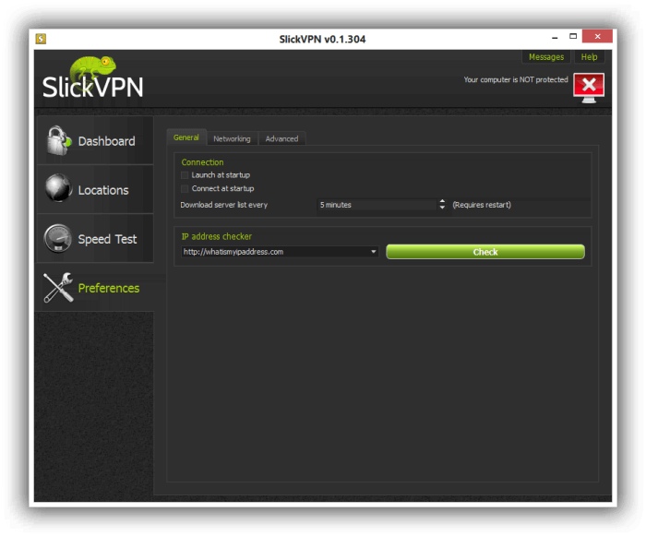Open the Locations section

coord(95,189)
